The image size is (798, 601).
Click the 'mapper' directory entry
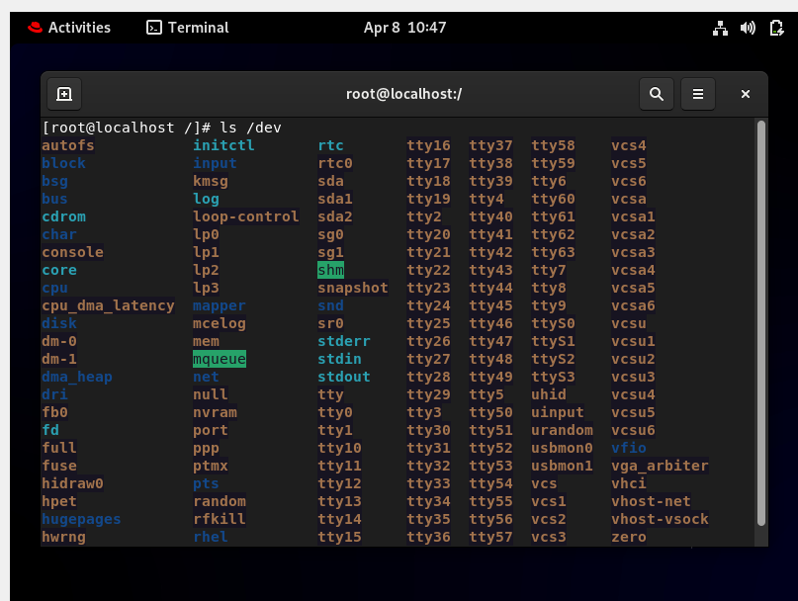point(219,305)
